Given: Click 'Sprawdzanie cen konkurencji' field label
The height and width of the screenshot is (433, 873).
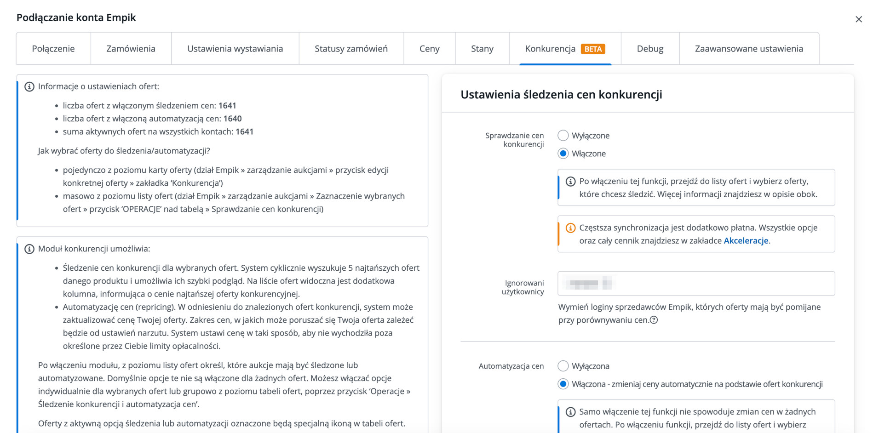Looking at the screenshot, I should click(x=514, y=140).
